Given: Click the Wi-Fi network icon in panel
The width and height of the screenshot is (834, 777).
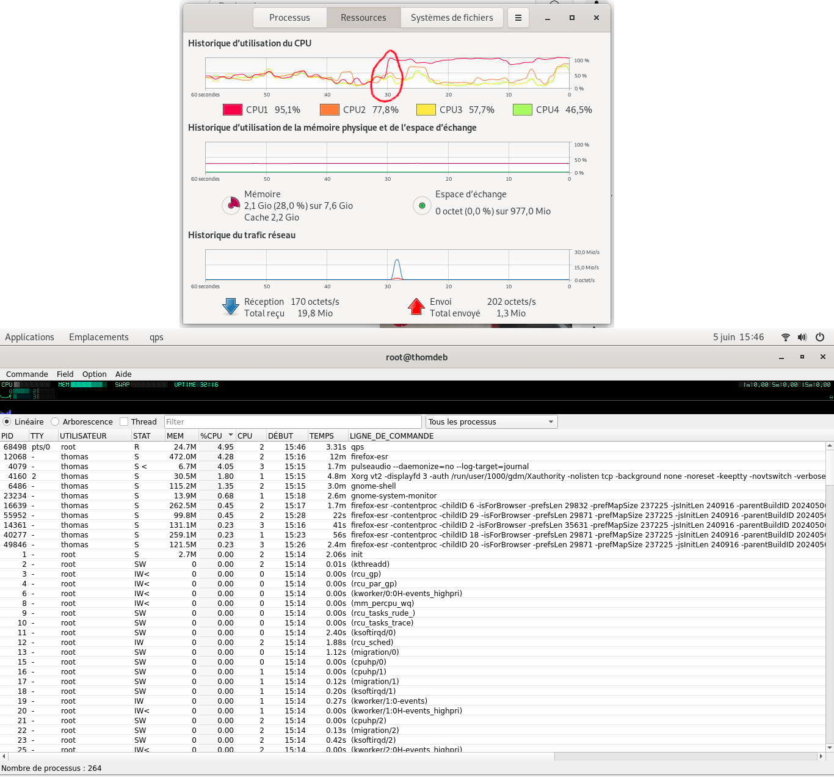Looking at the screenshot, I should (786, 337).
